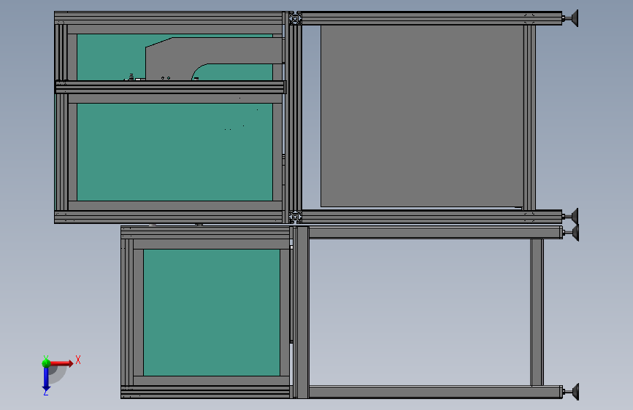Select the large gray panel in the upper-right frame
The height and width of the screenshot is (410, 633).
pyautogui.click(x=422, y=116)
